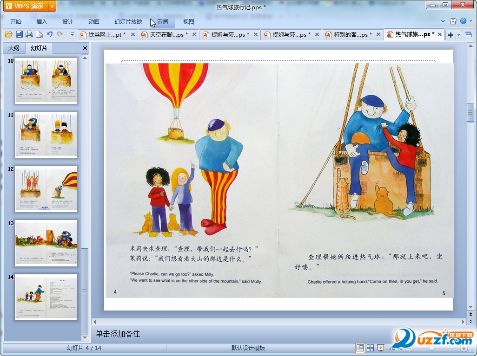Switch to the 大纲 outline pane tab
This screenshot has width=477, height=356.
[x=13, y=48]
